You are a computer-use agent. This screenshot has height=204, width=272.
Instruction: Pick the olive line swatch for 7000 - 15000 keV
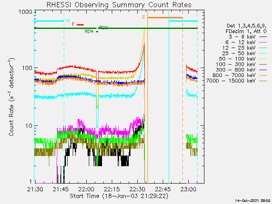click(x=263, y=81)
